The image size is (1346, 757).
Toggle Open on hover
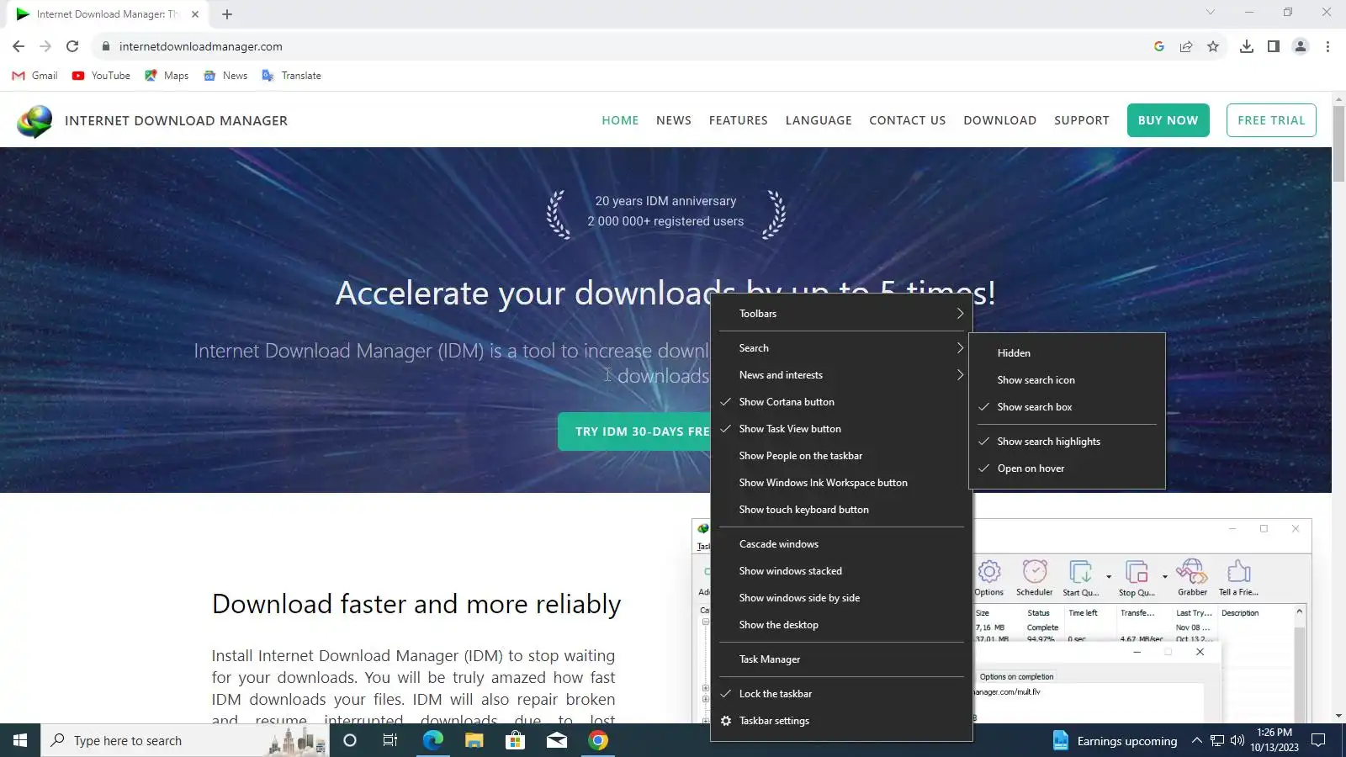pyautogui.click(x=1067, y=468)
